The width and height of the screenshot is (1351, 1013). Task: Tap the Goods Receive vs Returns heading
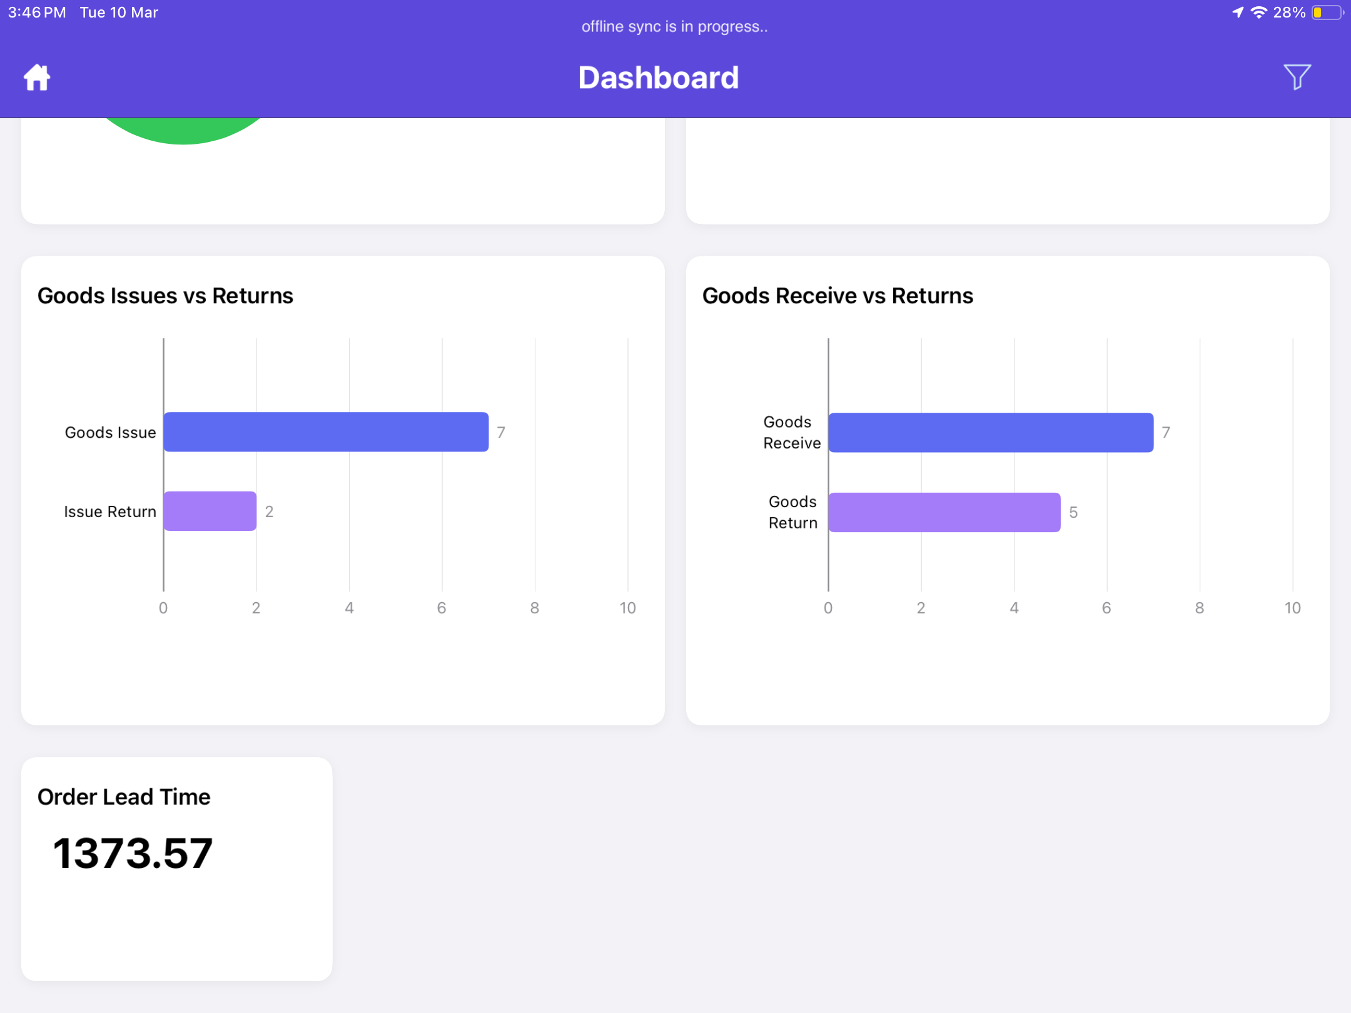pyautogui.click(x=837, y=296)
